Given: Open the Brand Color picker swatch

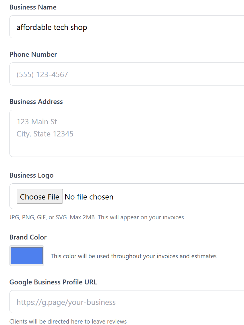Looking at the screenshot, I should click(27, 256).
